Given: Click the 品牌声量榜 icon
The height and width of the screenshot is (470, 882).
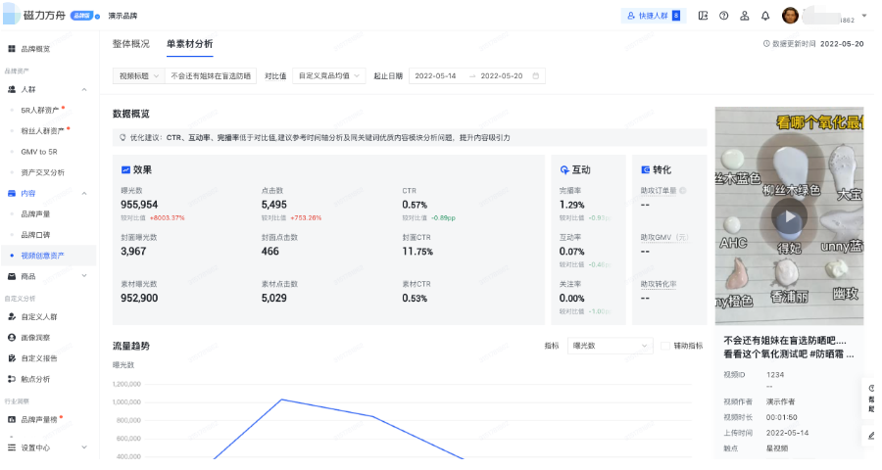Looking at the screenshot, I should point(11,419).
